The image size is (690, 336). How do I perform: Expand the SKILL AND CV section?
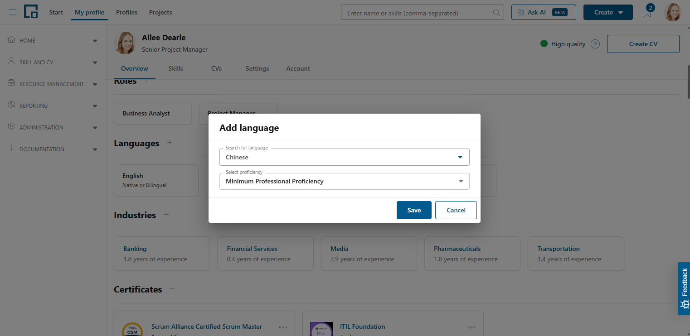(95, 62)
